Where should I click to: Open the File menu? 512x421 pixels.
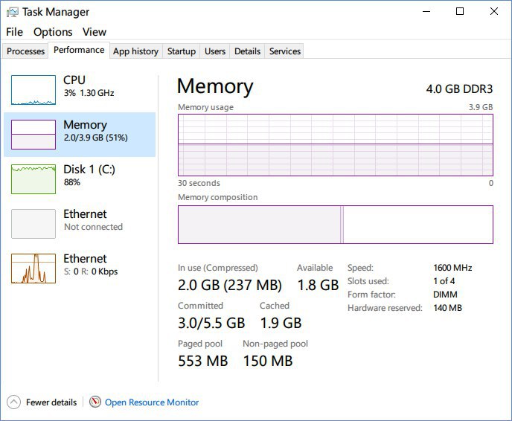pyautogui.click(x=14, y=32)
